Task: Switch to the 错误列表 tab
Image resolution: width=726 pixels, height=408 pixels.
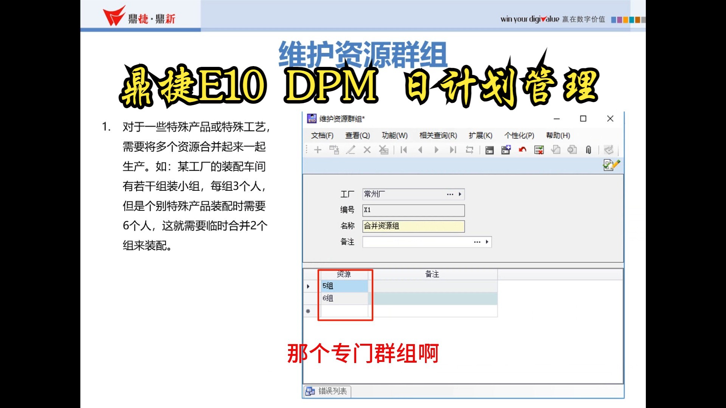Action: tap(327, 391)
